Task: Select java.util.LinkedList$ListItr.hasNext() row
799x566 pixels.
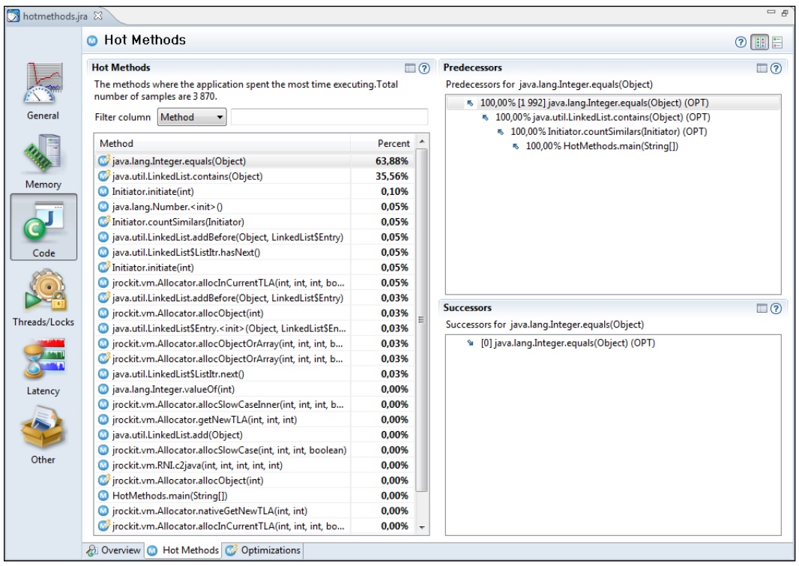Action: click(254, 252)
